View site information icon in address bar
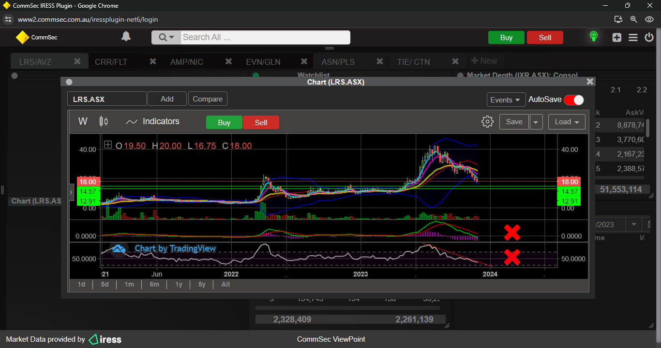Screen dimensions: 661x348 tap(8, 19)
